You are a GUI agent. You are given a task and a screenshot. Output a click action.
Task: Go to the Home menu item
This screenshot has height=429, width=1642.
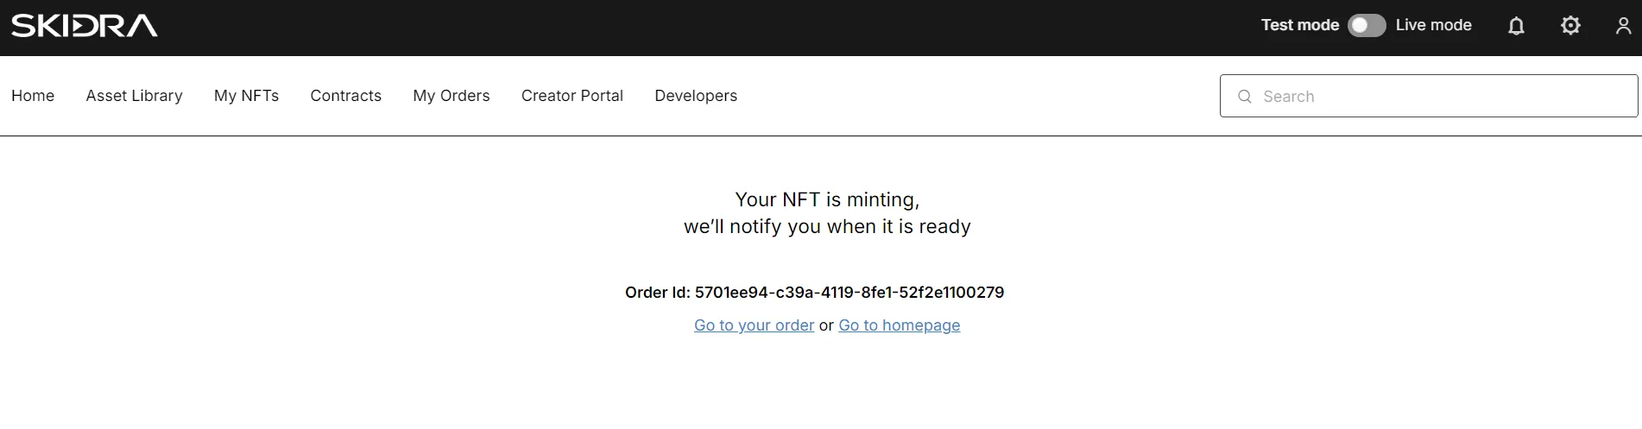pos(33,96)
